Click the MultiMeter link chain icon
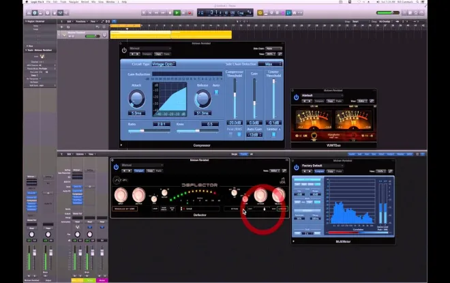 point(390,171)
